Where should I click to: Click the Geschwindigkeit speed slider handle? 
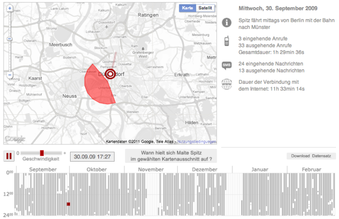[42, 153]
